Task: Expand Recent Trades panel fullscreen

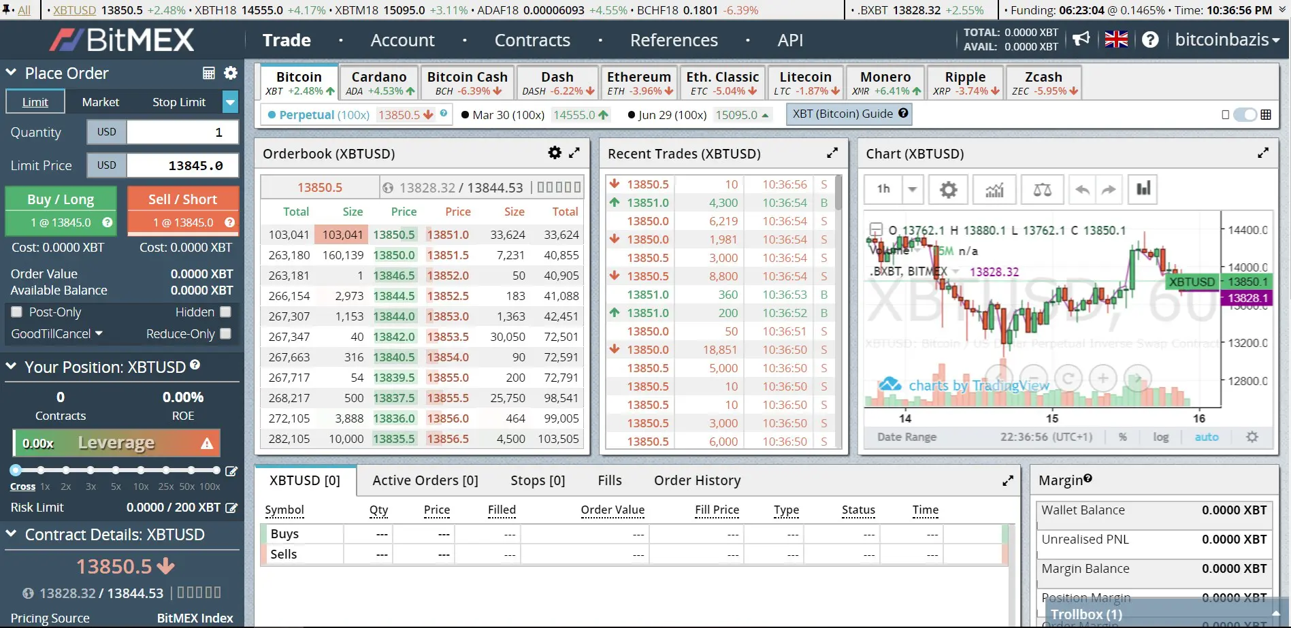Action: click(x=832, y=153)
